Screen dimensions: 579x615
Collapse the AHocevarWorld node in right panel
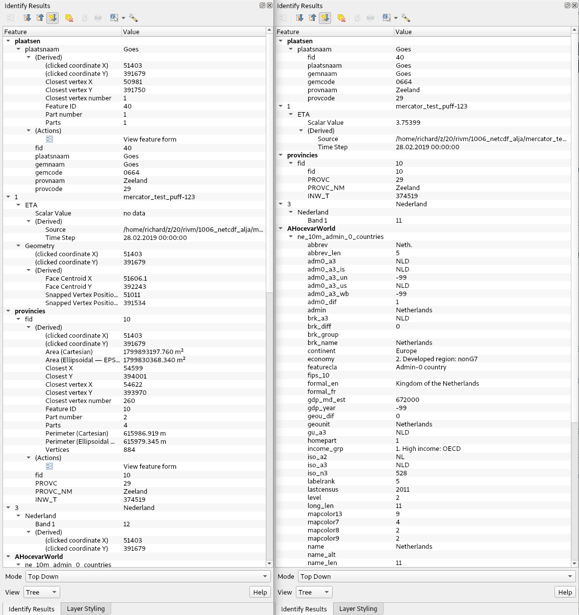point(281,229)
